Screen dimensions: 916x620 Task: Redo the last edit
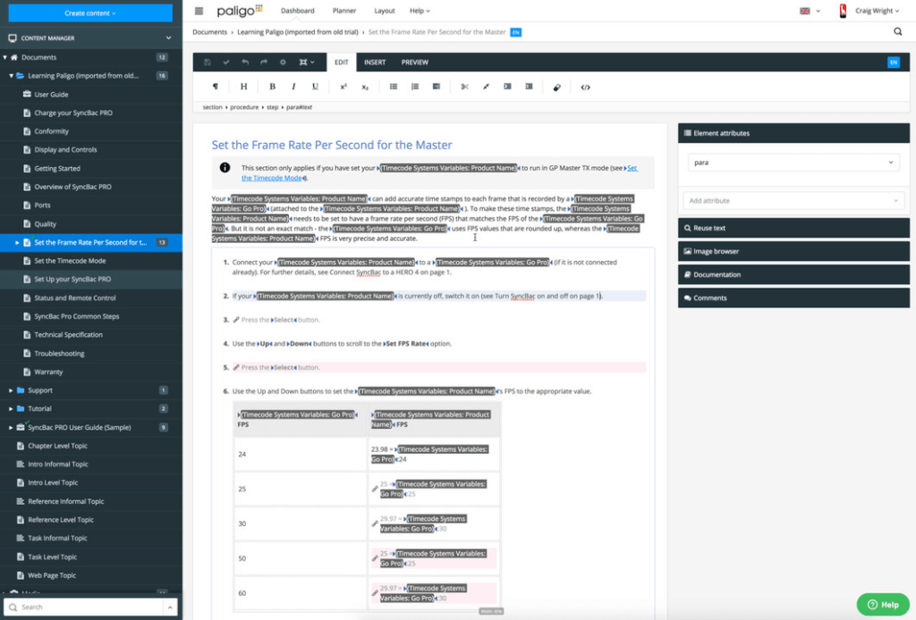pyautogui.click(x=264, y=63)
